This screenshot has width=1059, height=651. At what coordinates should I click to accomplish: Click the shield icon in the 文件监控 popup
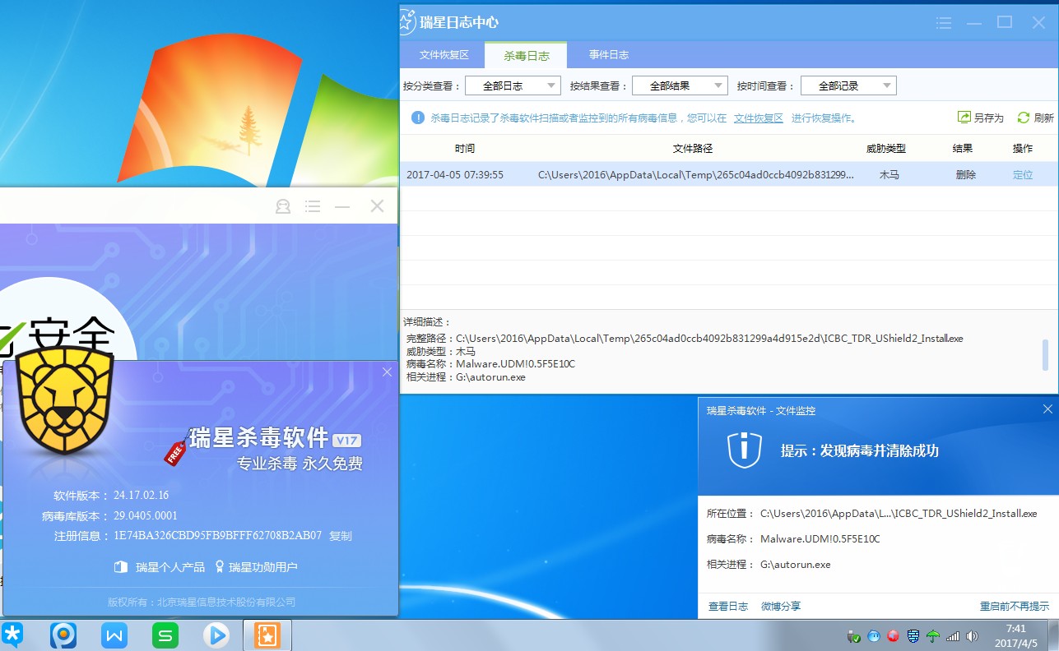coord(743,450)
